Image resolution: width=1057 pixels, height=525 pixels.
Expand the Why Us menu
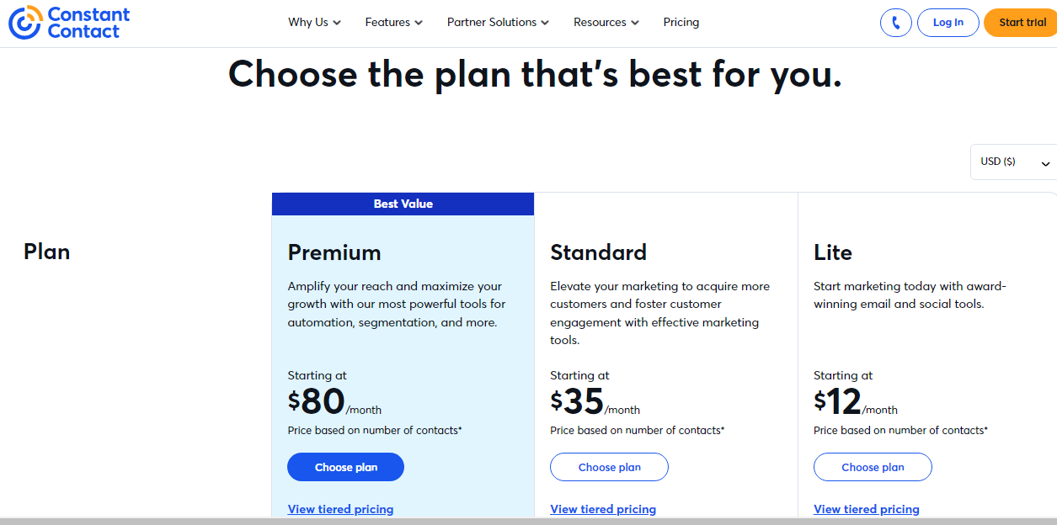click(x=314, y=23)
